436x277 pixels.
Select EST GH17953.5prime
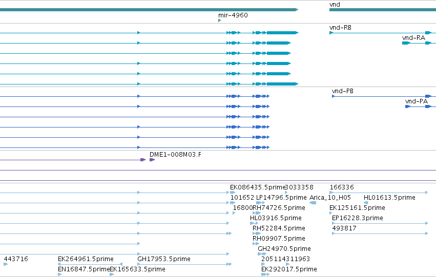(164, 259)
